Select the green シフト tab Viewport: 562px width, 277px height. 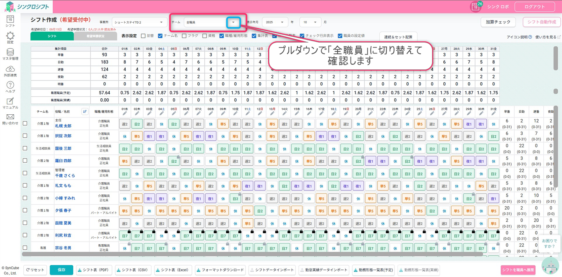tap(52, 36)
